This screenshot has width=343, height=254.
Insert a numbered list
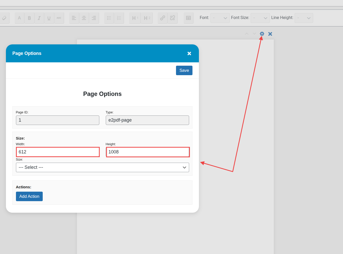pyautogui.click(x=119, y=18)
